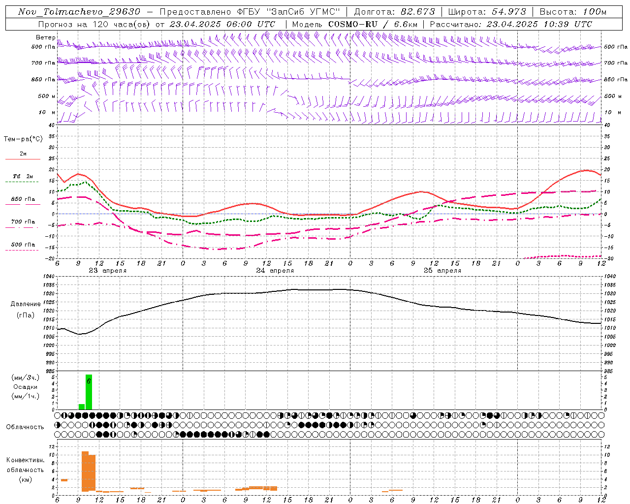
Task: Click the Td 2м legend label
Action: [x=23, y=176]
